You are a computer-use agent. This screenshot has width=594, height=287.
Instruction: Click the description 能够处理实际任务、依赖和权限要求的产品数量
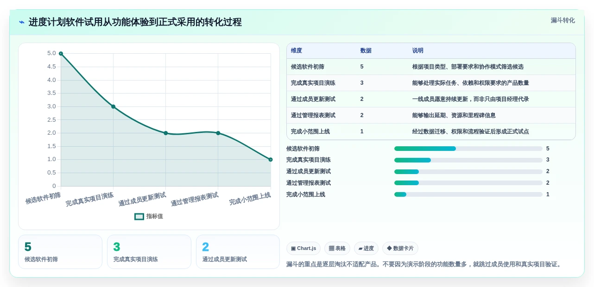(x=471, y=83)
